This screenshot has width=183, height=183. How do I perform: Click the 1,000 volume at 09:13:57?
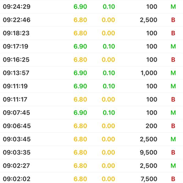point(149,73)
